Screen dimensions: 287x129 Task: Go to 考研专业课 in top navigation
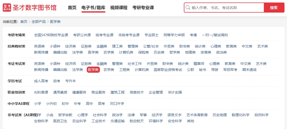[x=143, y=8]
